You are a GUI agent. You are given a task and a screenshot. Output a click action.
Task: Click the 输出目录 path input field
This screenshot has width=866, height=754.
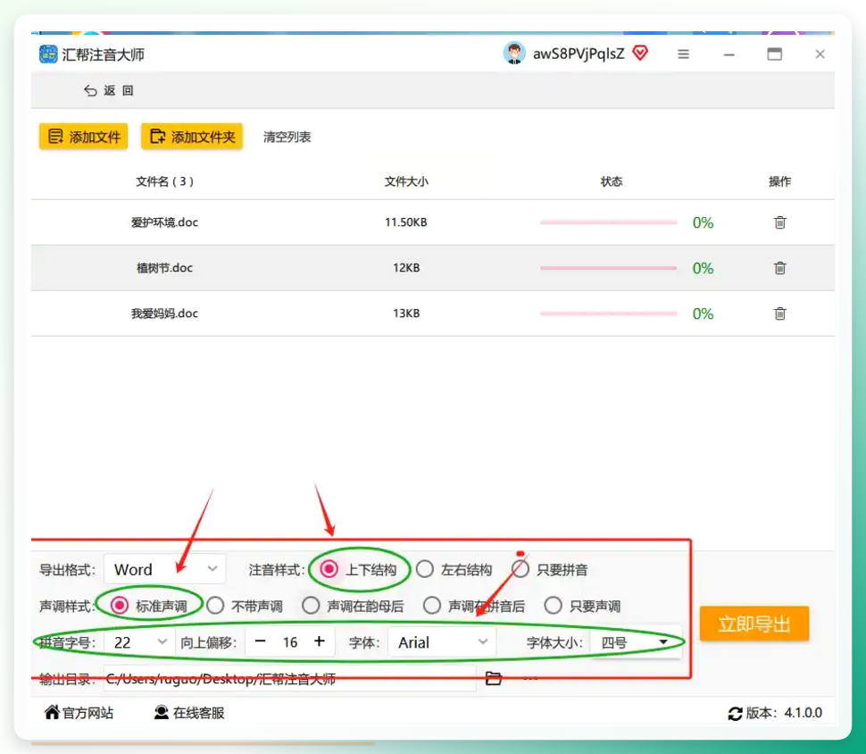[289, 679]
